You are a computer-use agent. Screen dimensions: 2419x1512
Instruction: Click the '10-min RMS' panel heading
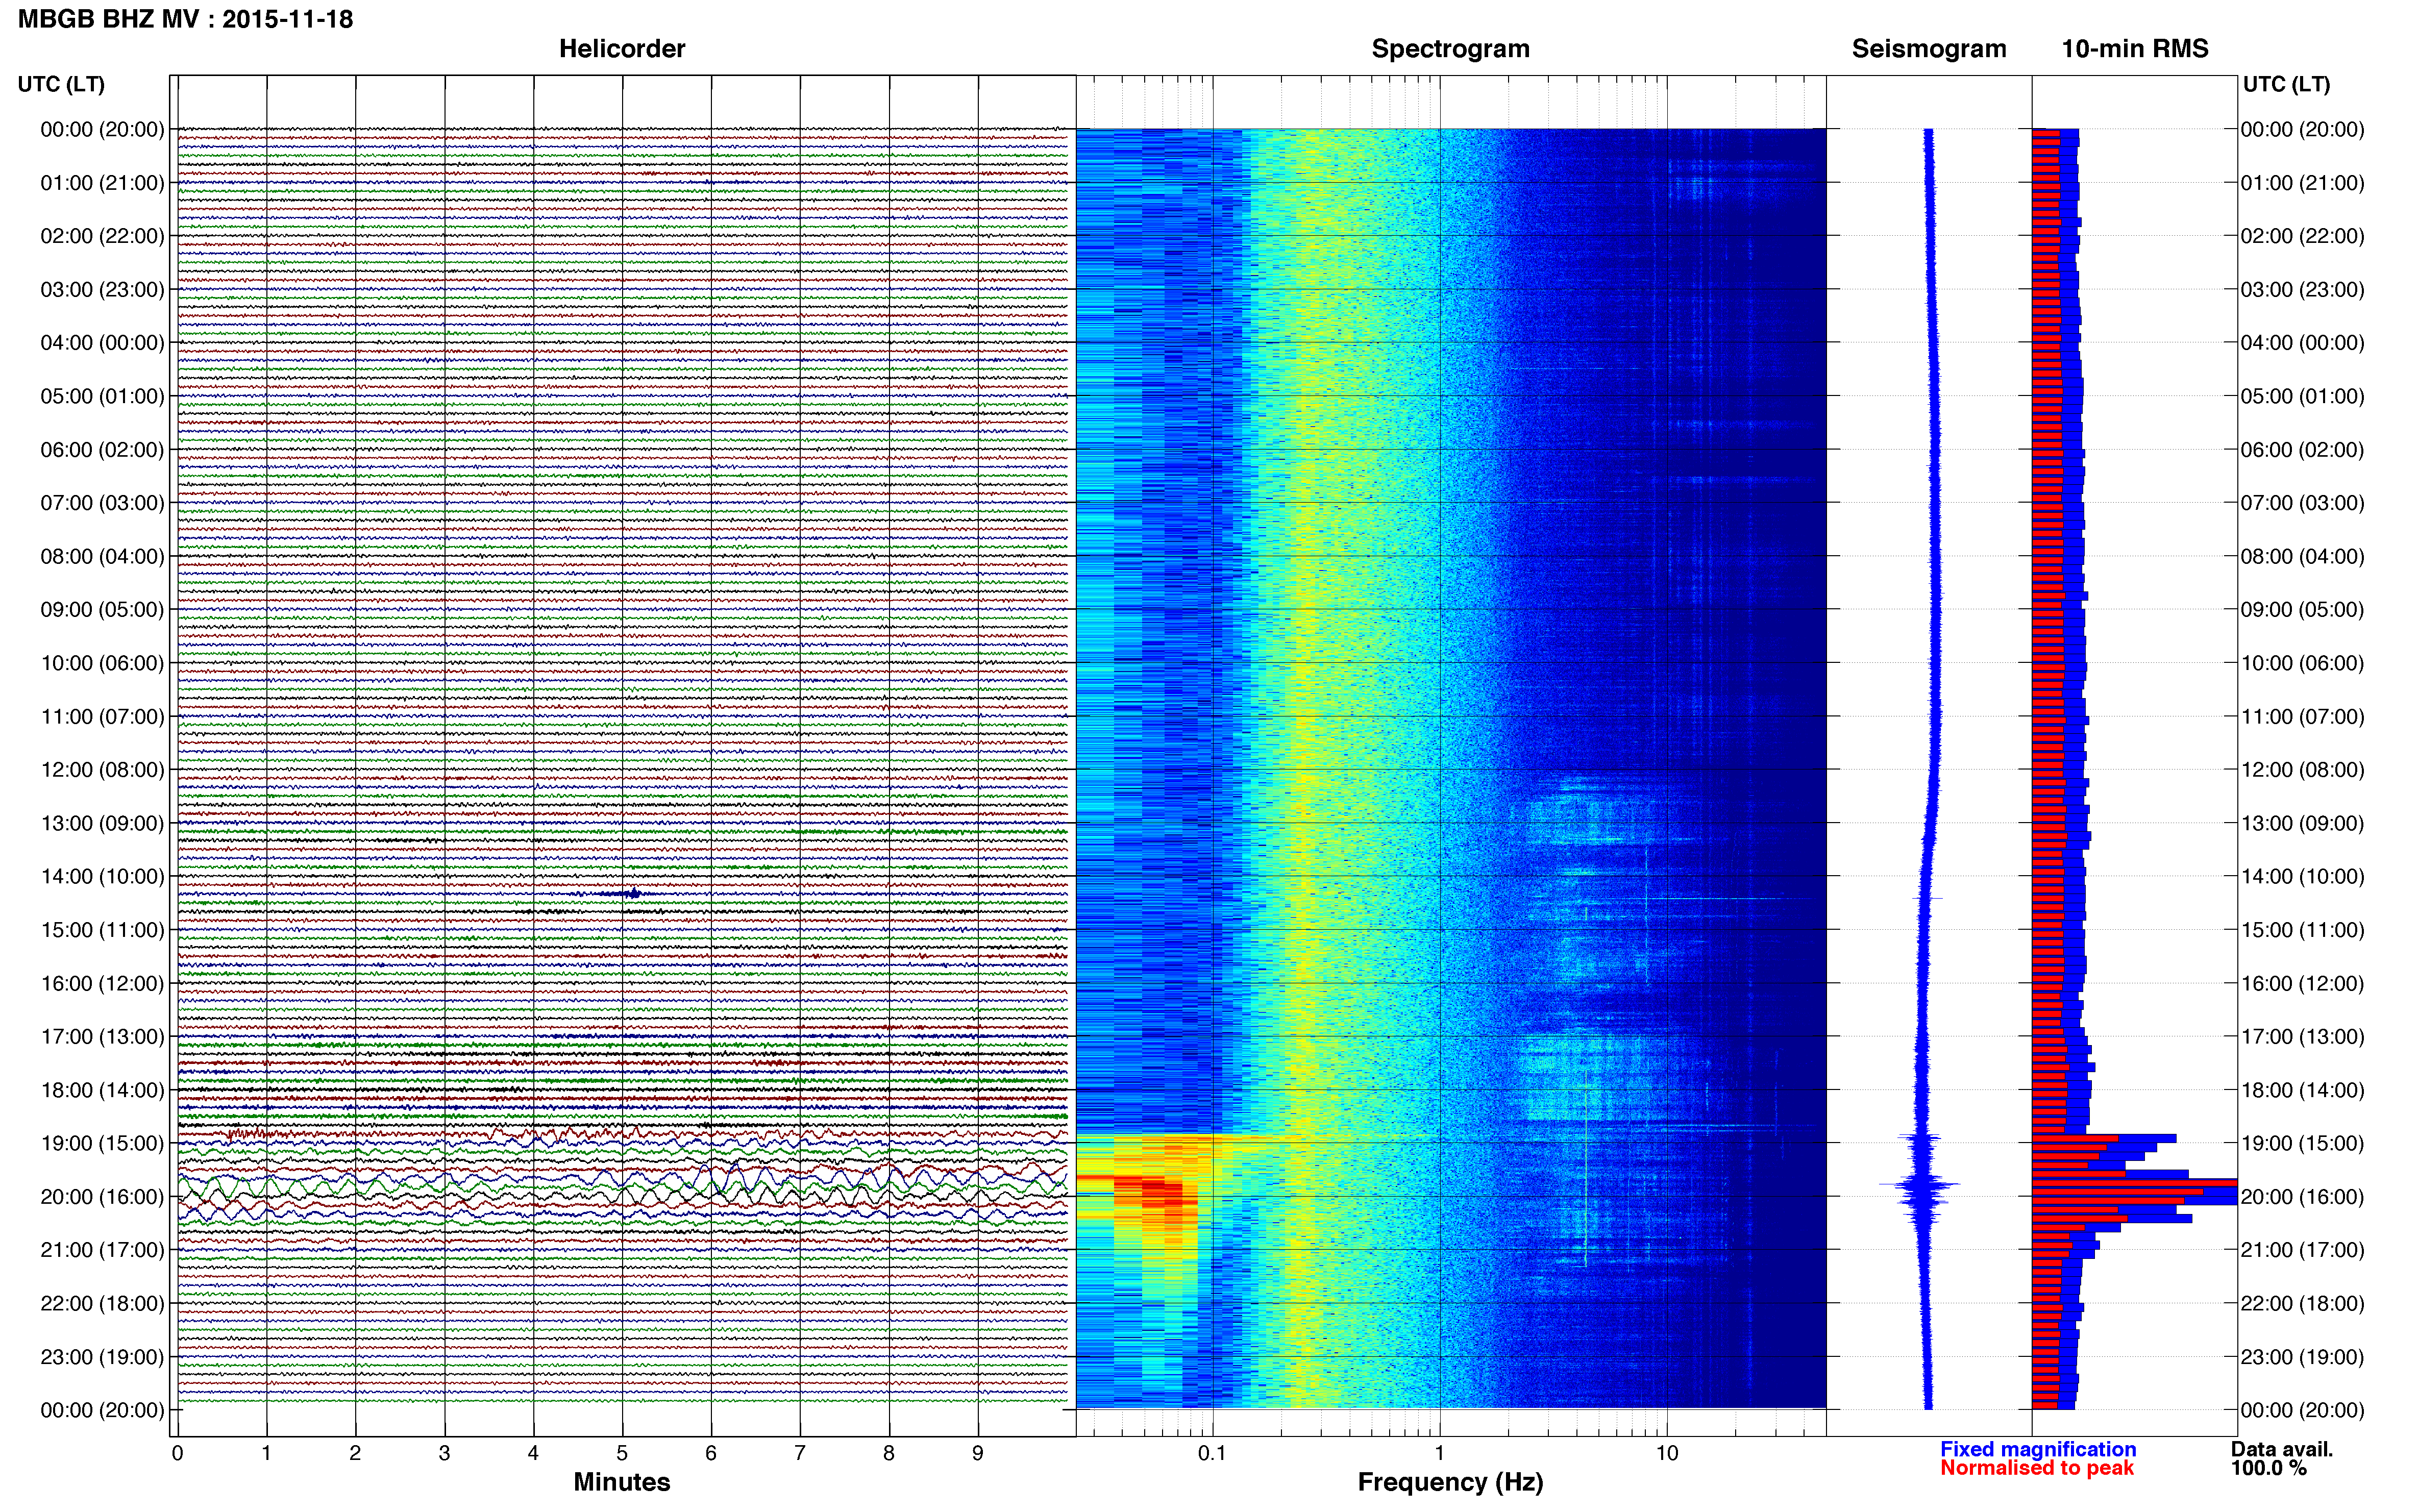[x=2134, y=49]
